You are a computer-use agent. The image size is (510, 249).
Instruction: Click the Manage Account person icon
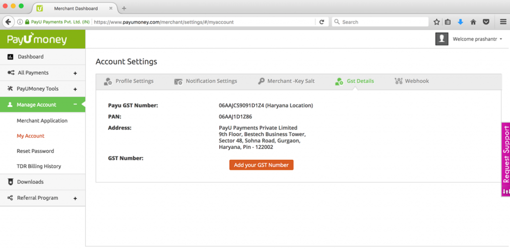[10, 105]
